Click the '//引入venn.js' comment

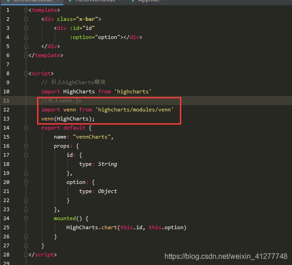[61, 101]
